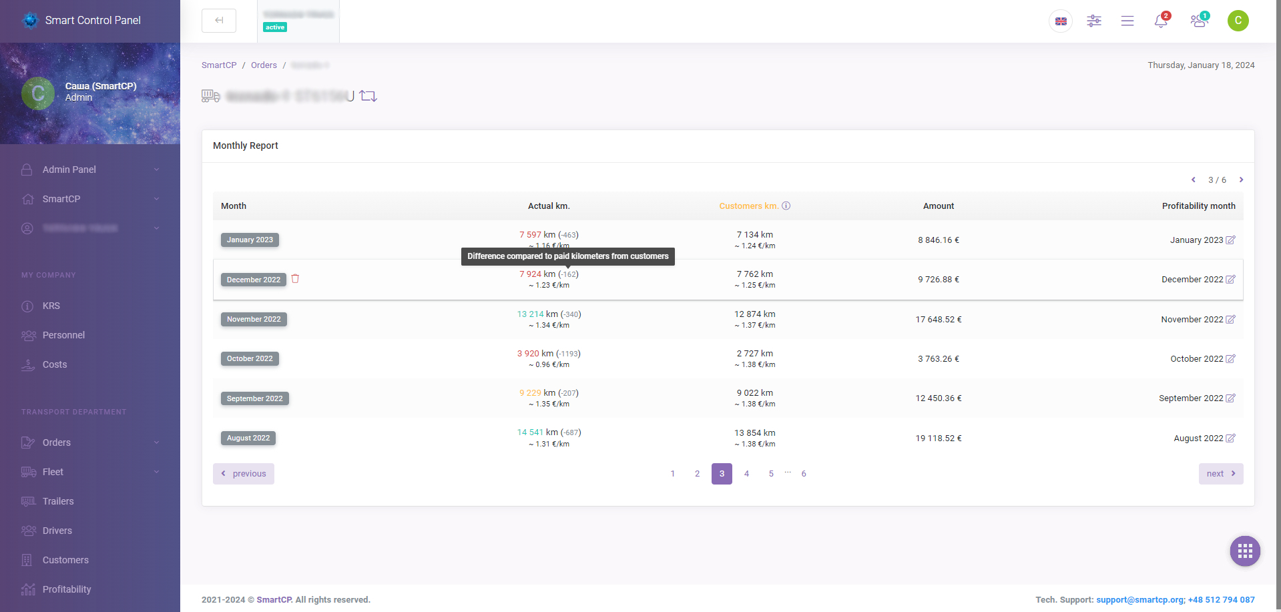Click the swap arrows icon beside title

click(368, 96)
